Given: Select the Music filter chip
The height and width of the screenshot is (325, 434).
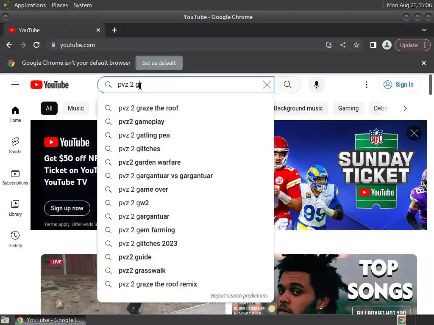Looking at the screenshot, I should coord(75,108).
